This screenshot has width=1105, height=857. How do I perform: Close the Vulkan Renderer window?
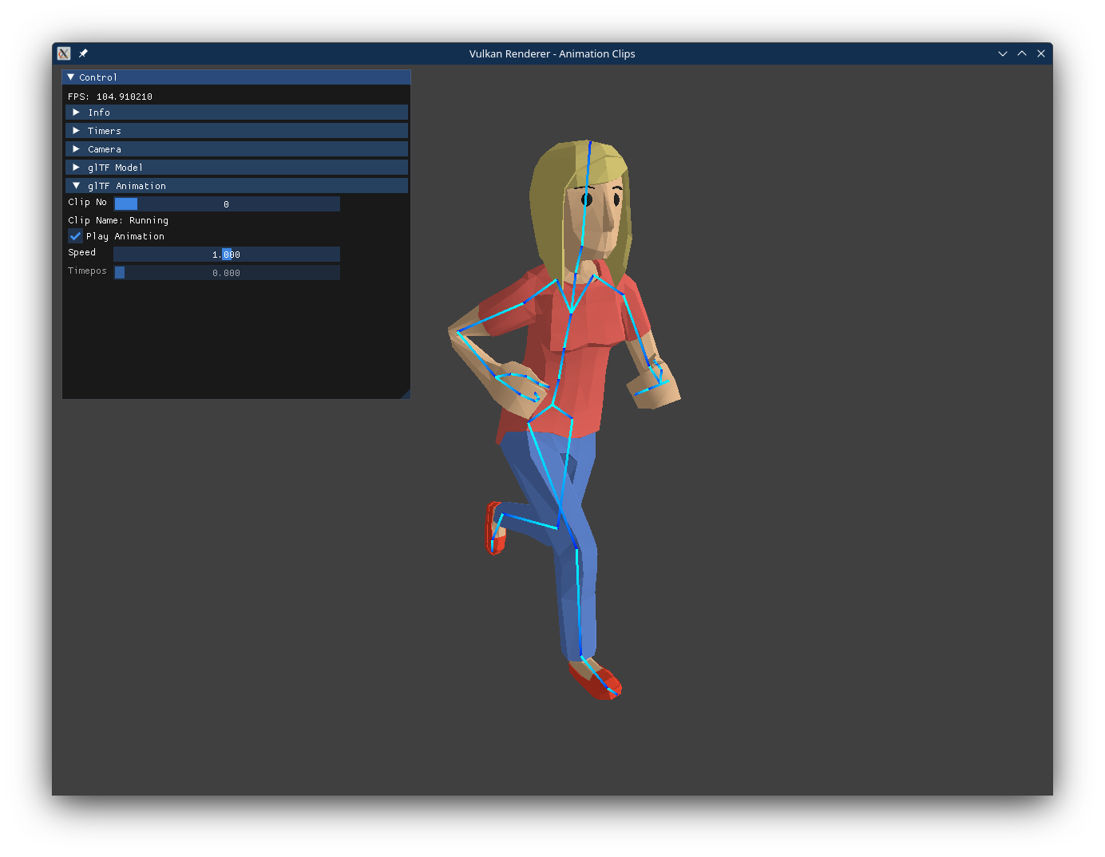click(x=1041, y=53)
